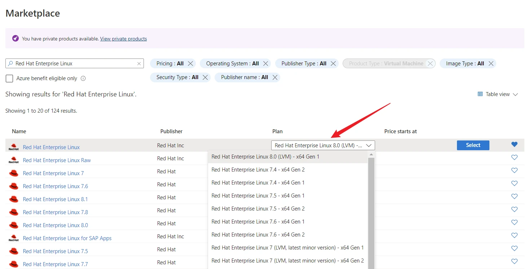Open Red Hat Enterprise Linux 7 link
The image size is (528, 269).
[x=53, y=173]
